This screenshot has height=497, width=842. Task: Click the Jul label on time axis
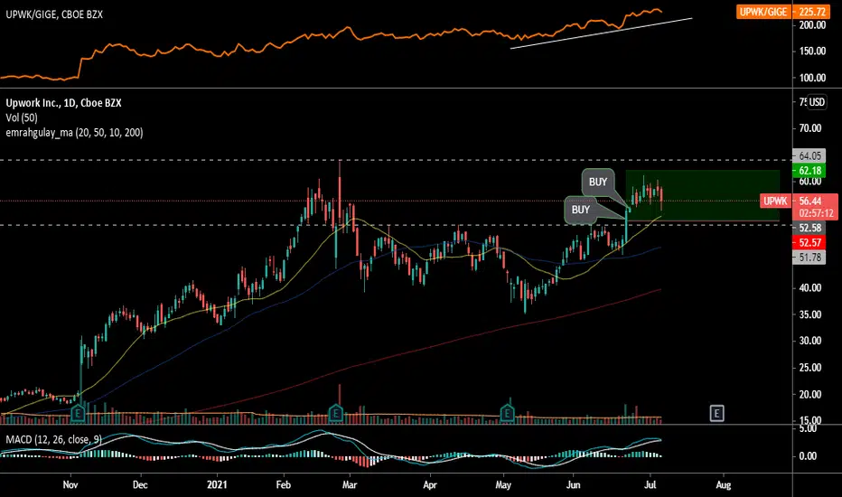point(650,484)
